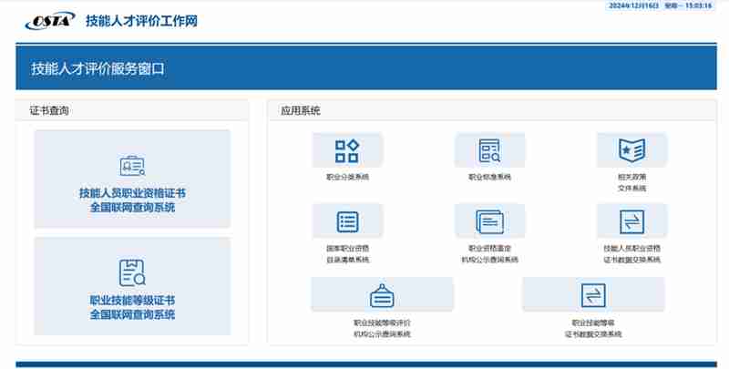Open the 职业分类系统 grid icon

tap(347, 150)
